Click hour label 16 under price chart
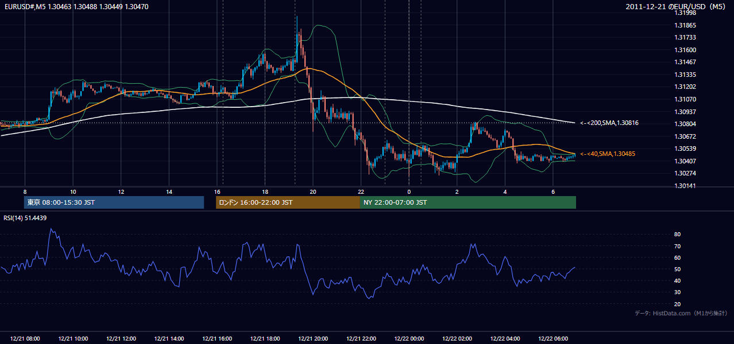 [217, 191]
